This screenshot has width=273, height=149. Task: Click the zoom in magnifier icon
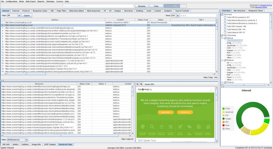pos(141,84)
